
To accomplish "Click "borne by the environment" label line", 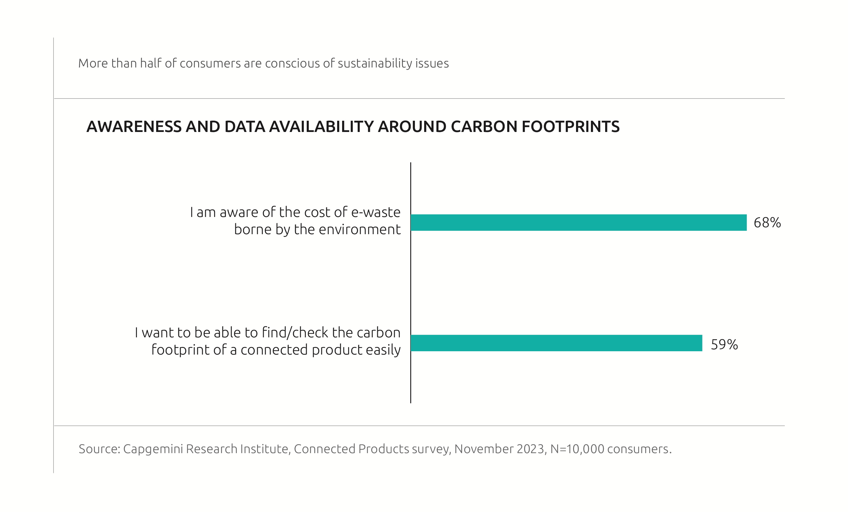I will point(317,230).
